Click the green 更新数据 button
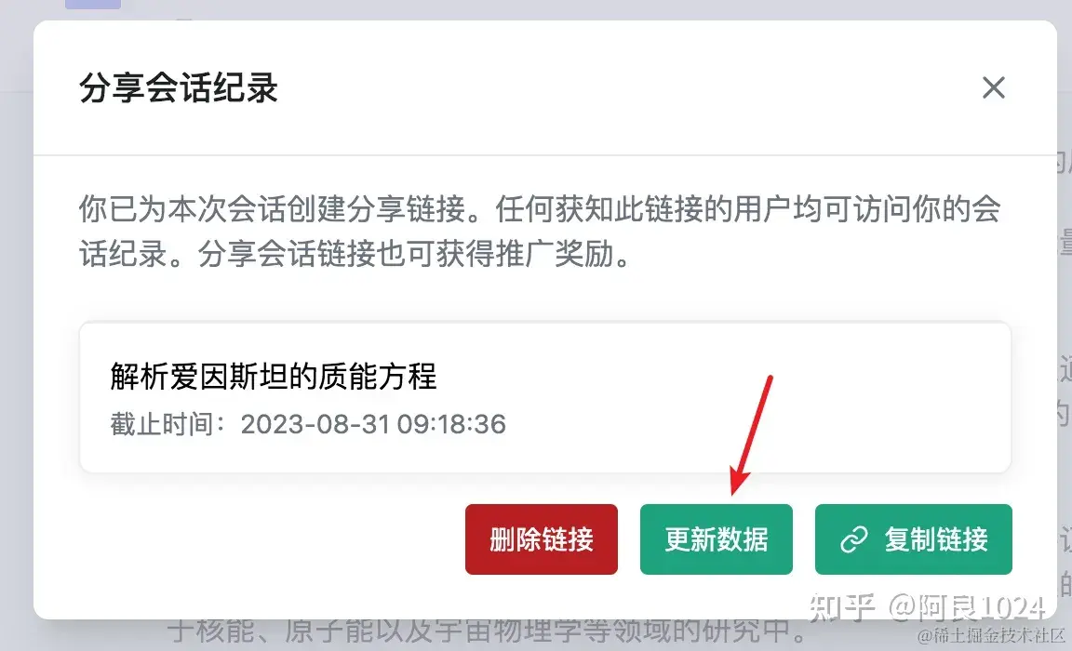 point(717,539)
